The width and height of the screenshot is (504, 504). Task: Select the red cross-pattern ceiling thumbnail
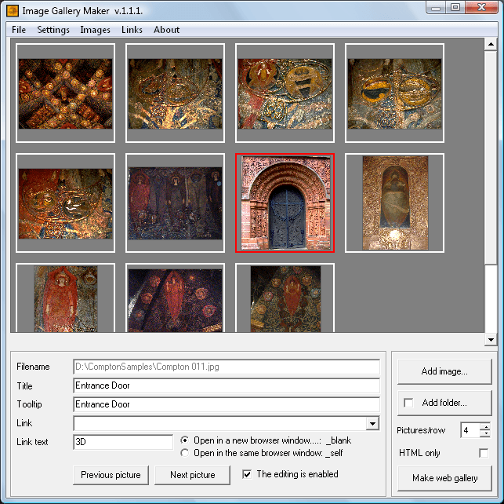[x=65, y=93]
